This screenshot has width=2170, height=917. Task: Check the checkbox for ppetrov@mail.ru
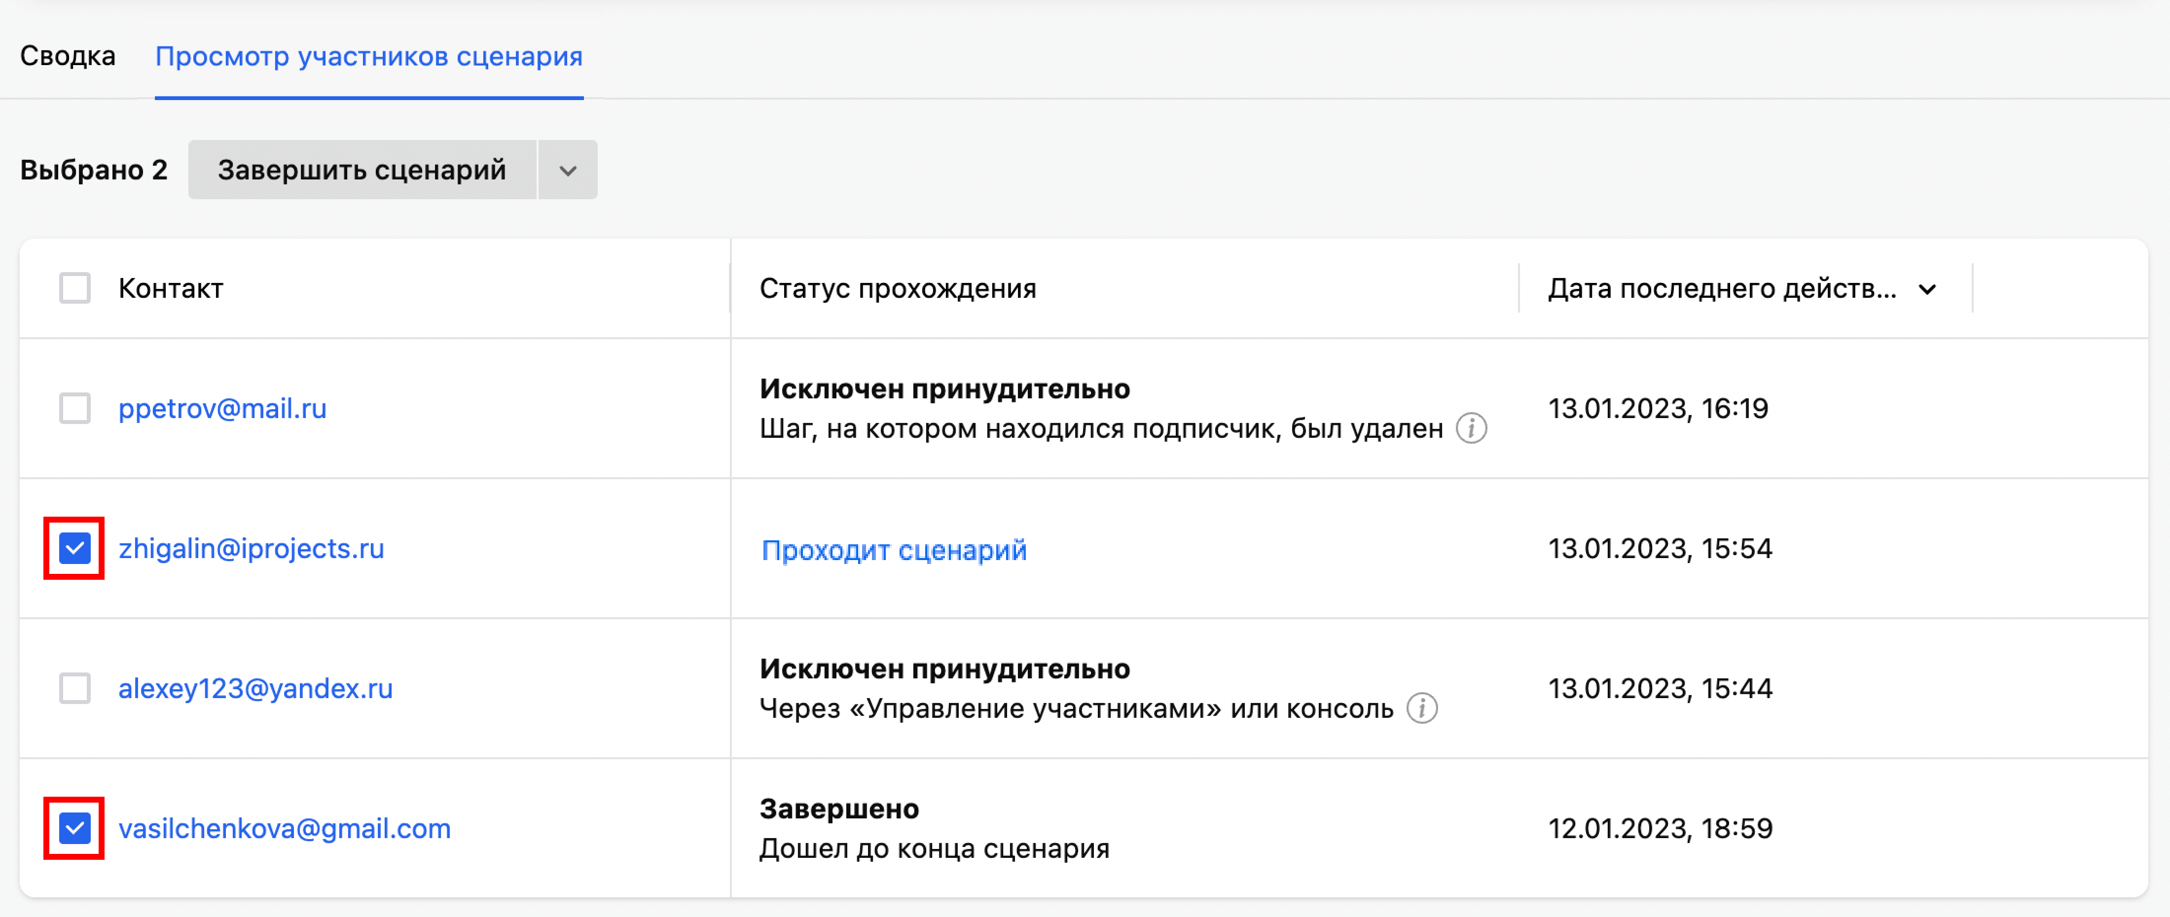tap(74, 408)
